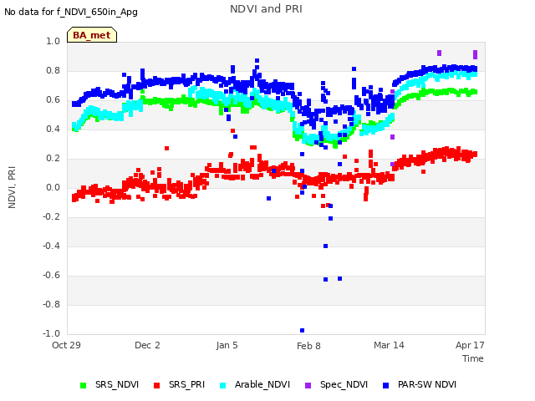Click the Time axis title
535x401 pixels.
473,358
